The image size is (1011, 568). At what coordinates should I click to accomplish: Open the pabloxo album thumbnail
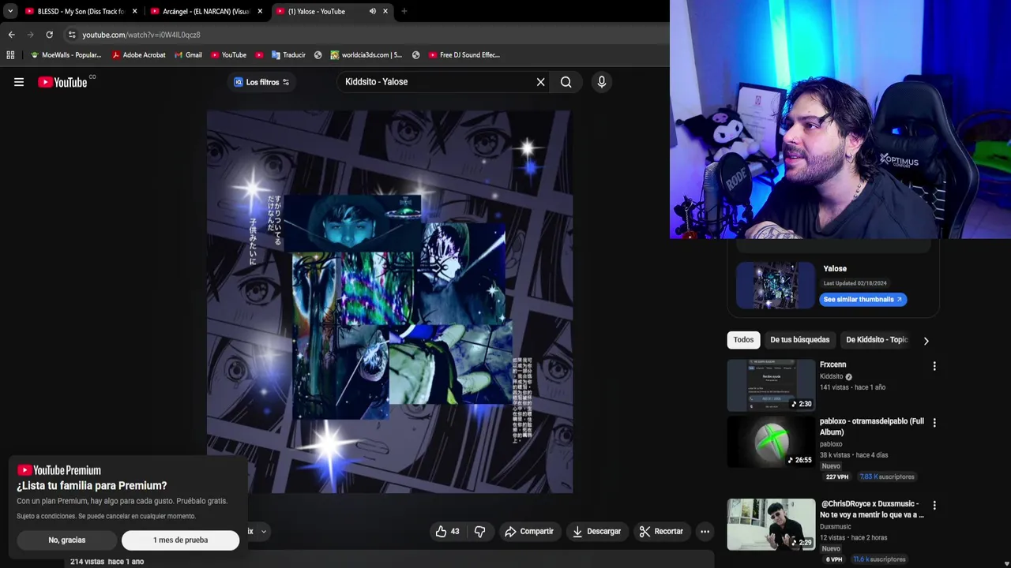coord(771,442)
